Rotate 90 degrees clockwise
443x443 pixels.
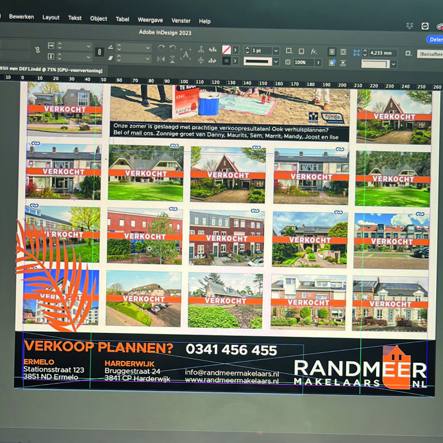click(x=161, y=48)
